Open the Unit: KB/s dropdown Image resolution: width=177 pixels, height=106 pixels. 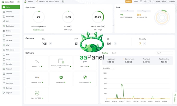point(108,68)
